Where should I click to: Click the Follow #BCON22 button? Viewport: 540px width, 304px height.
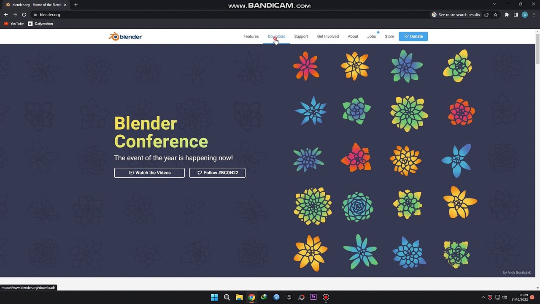click(217, 173)
